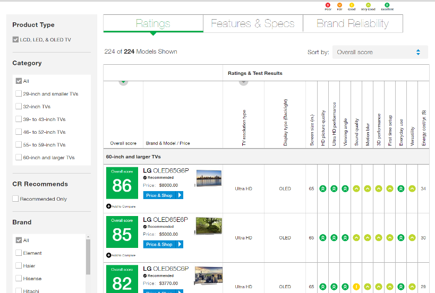Viewport: 435px width, 293px height.
Task: Uncheck the LCD, LED, & OLED TV checkbox
Action: point(16,40)
